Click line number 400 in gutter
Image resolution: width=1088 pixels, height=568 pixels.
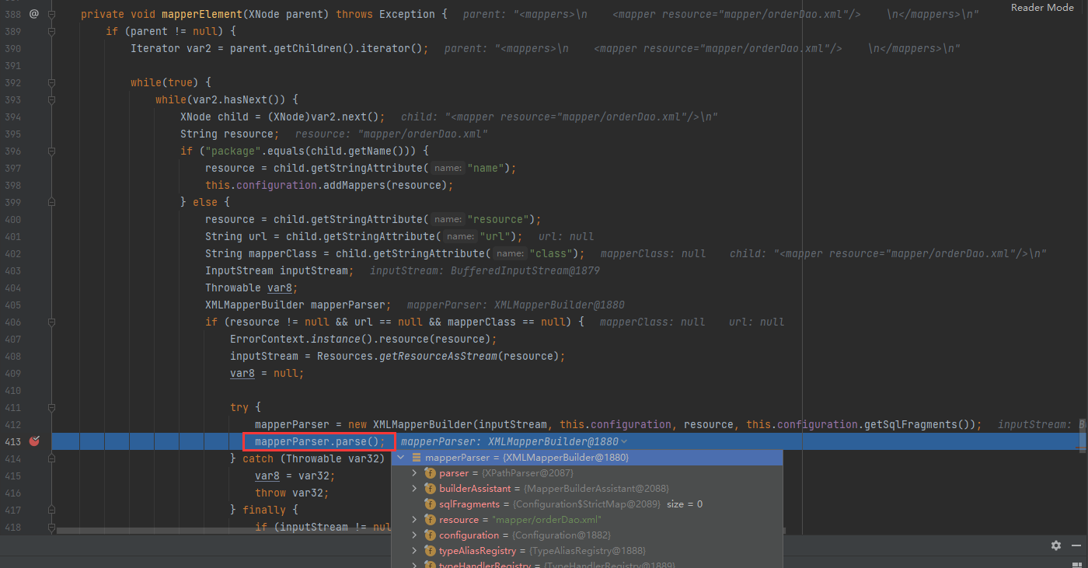click(12, 219)
